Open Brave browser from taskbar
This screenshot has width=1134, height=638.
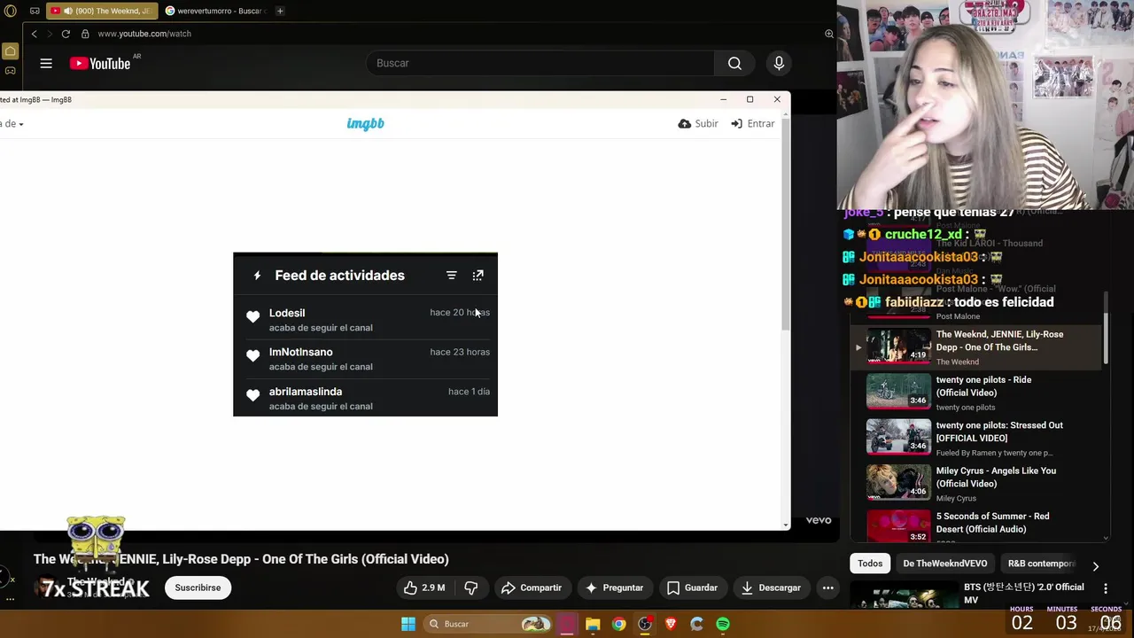point(671,624)
